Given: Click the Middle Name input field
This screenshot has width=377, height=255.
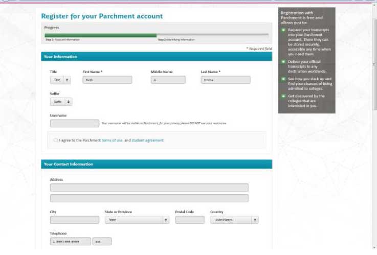Looking at the screenshot, I should pos(168,80).
